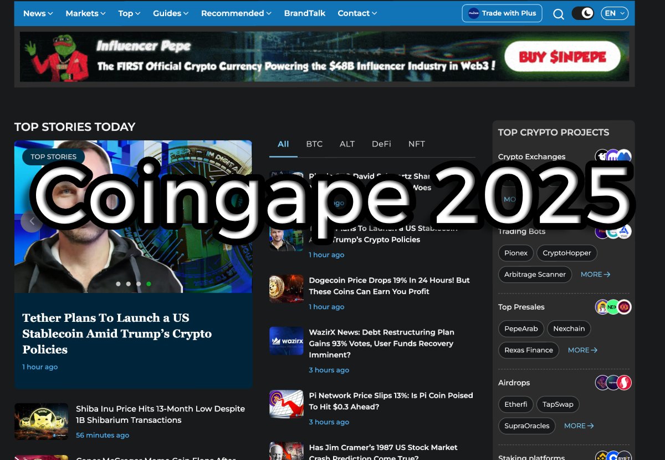Click the Tether story person thumbnail
The width and height of the screenshot is (665, 460).
coord(287,237)
